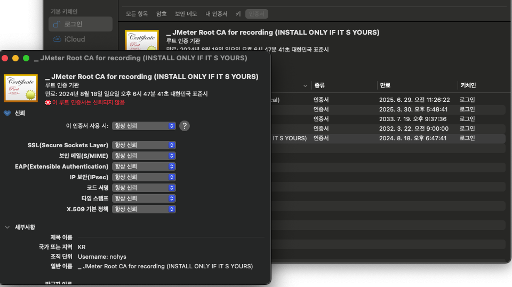Click the sort chevron in name column header
Viewport: 512px width, 287px height.
click(305, 86)
